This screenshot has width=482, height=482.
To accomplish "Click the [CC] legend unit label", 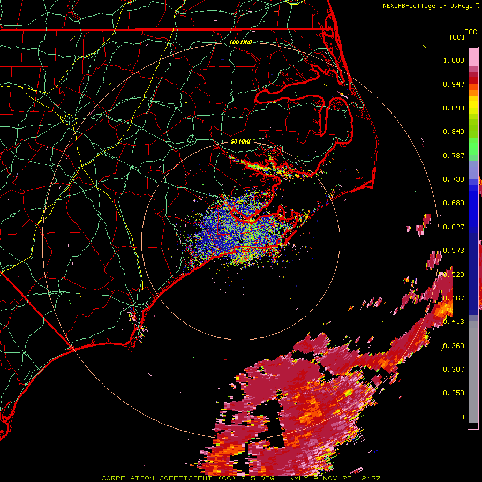I will click(457, 37).
